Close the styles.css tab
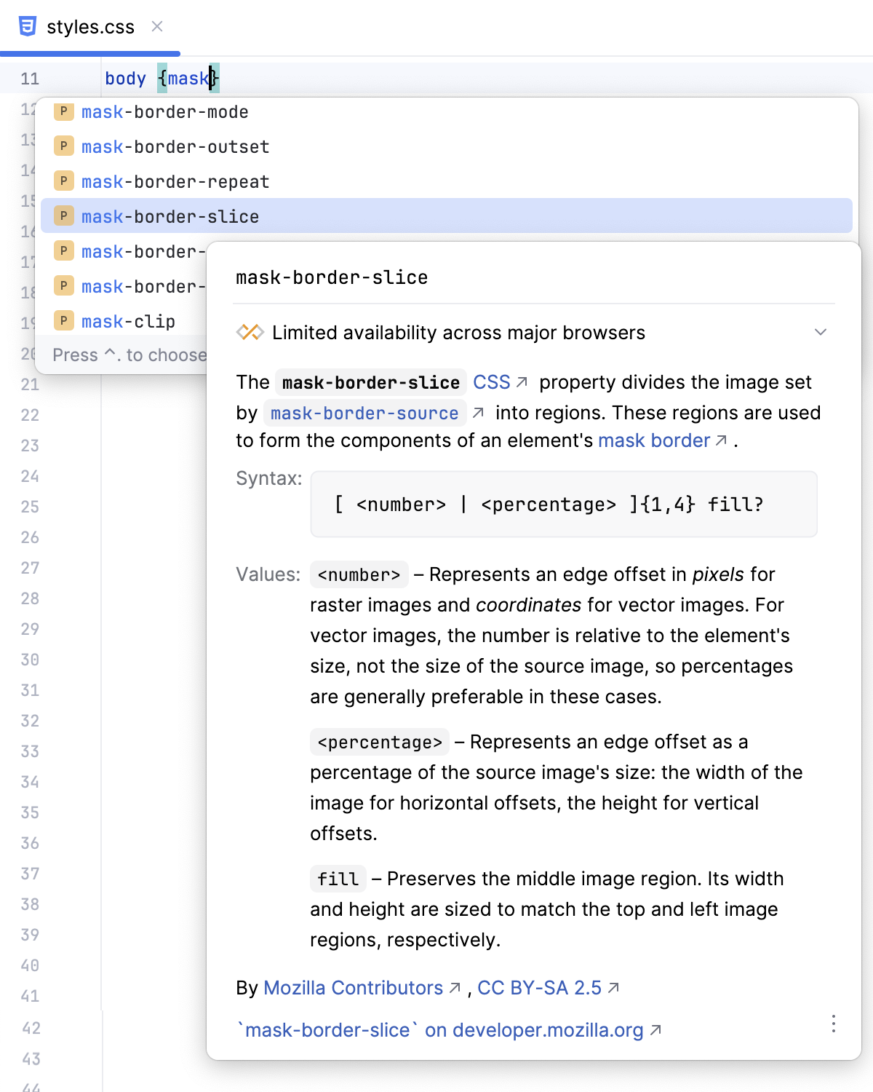The height and width of the screenshot is (1092, 873). pyautogui.click(x=158, y=26)
